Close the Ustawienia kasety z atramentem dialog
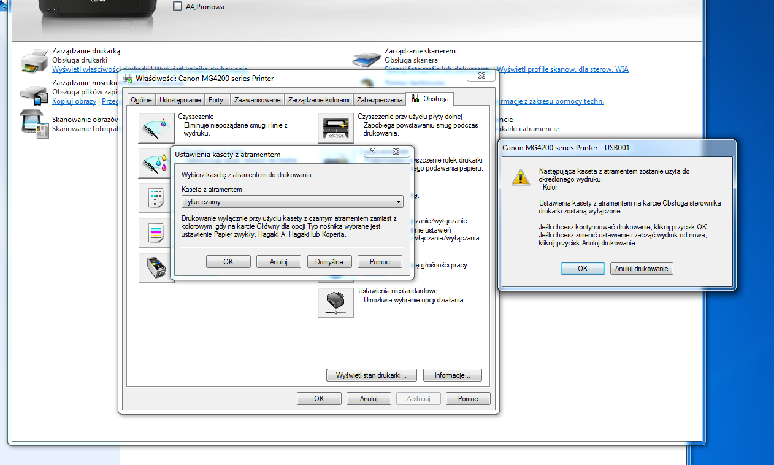The width and height of the screenshot is (774, 465). pos(396,152)
